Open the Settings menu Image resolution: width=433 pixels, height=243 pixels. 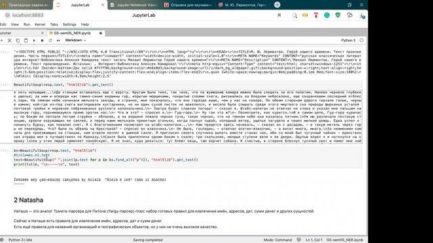[69, 24]
